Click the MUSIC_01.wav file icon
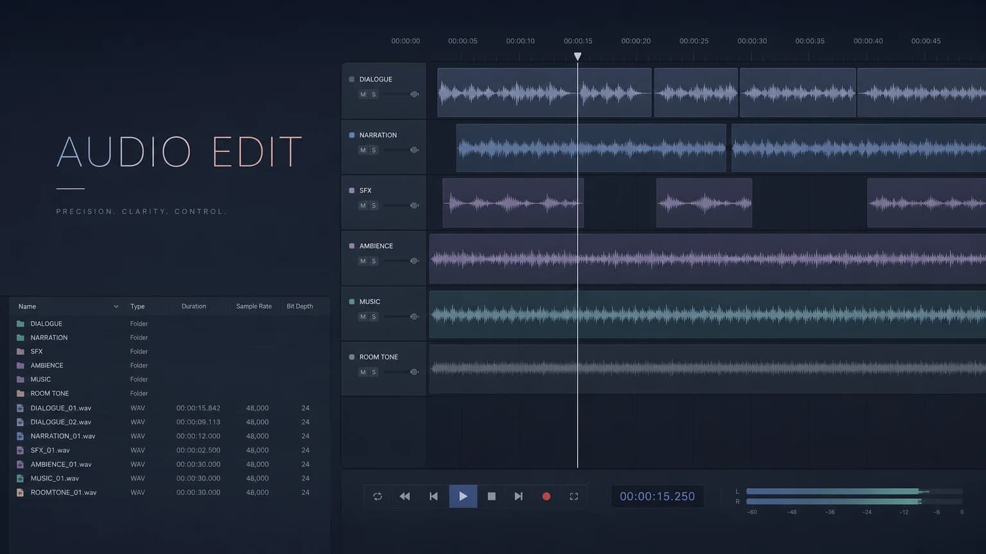Image resolution: width=986 pixels, height=554 pixels. [x=21, y=478]
